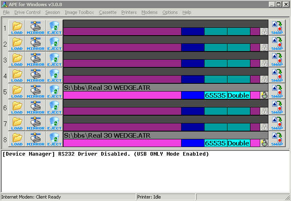Toggle the write-protect lock on drive 8
Image resolution: width=291 pixels, height=201 pixels.
click(x=264, y=143)
